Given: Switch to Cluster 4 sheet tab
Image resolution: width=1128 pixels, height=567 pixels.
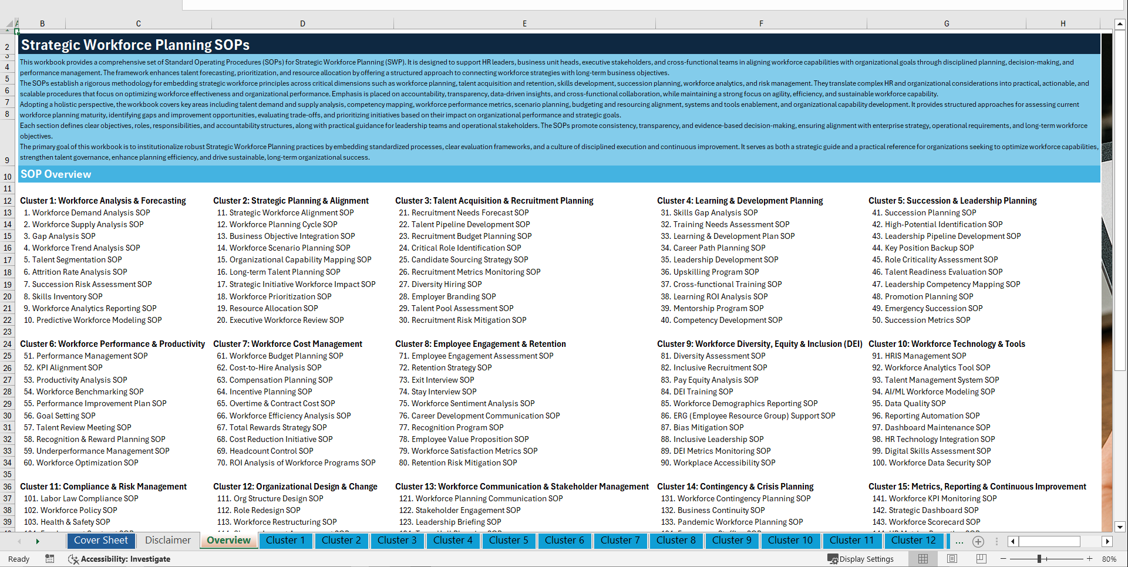Looking at the screenshot, I should (453, 540).
